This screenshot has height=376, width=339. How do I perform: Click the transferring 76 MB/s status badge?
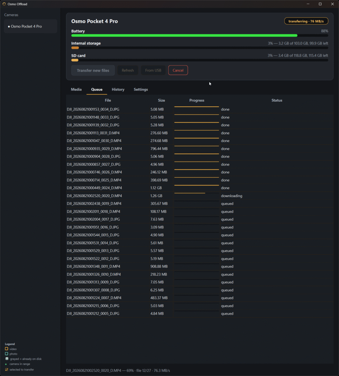click(x=306, y=21)
